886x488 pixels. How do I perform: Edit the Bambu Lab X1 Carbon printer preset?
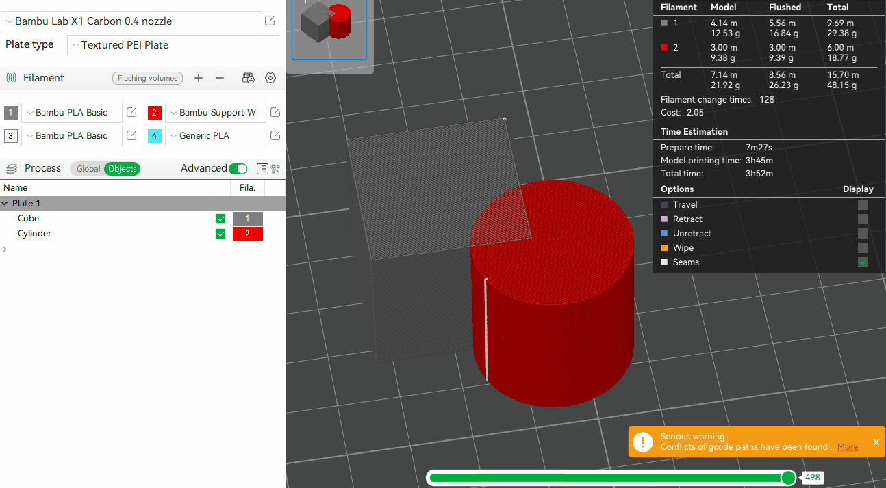click(x=270, y=21)
